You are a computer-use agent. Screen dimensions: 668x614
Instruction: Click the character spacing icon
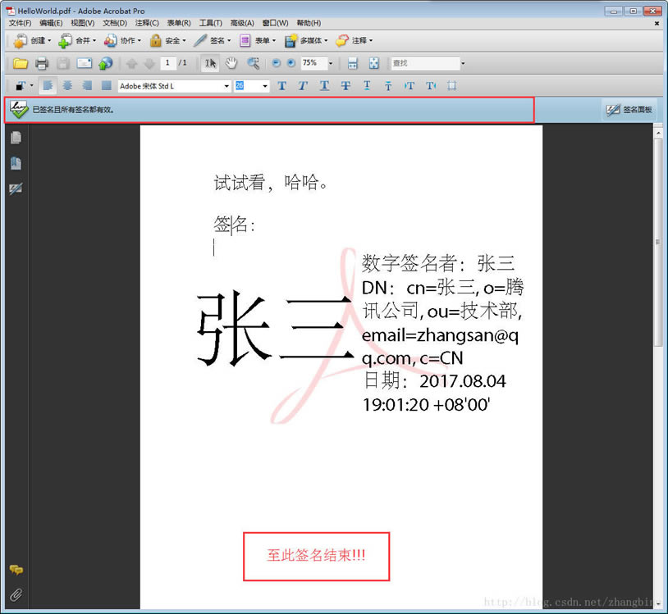point(409,86)
